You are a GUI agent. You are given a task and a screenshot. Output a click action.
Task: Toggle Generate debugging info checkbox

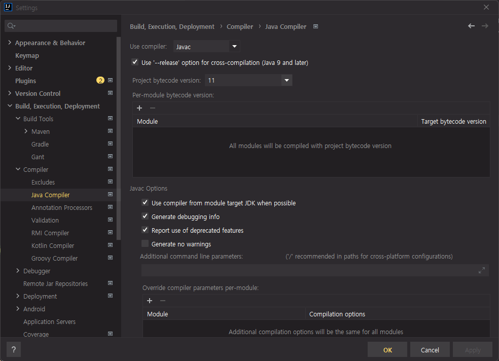tap(145, 216)
